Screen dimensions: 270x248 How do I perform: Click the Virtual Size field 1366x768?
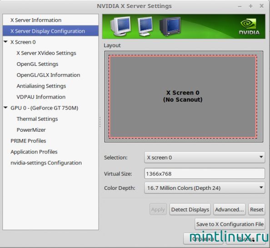pyautogui.click(x=205, y=174)
